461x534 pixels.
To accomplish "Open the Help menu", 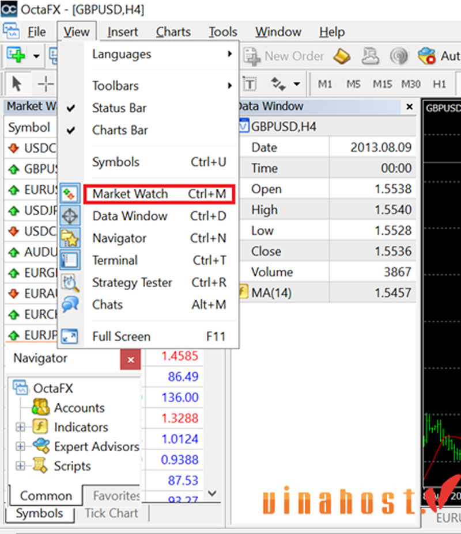I will 332,32.
